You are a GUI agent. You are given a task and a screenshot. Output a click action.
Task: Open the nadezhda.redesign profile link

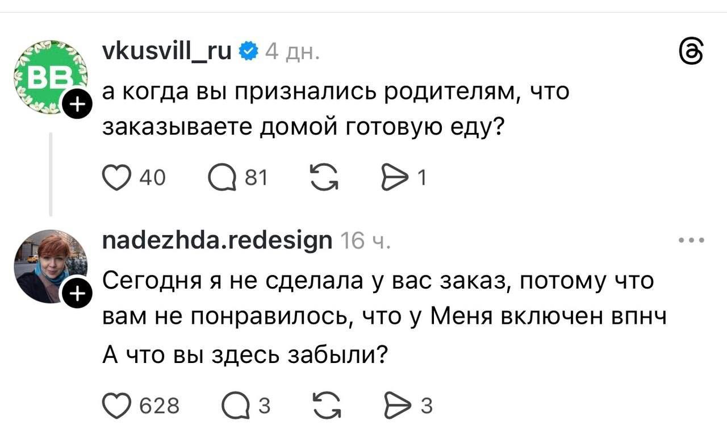pyautogui.click(x=216, y=241)
